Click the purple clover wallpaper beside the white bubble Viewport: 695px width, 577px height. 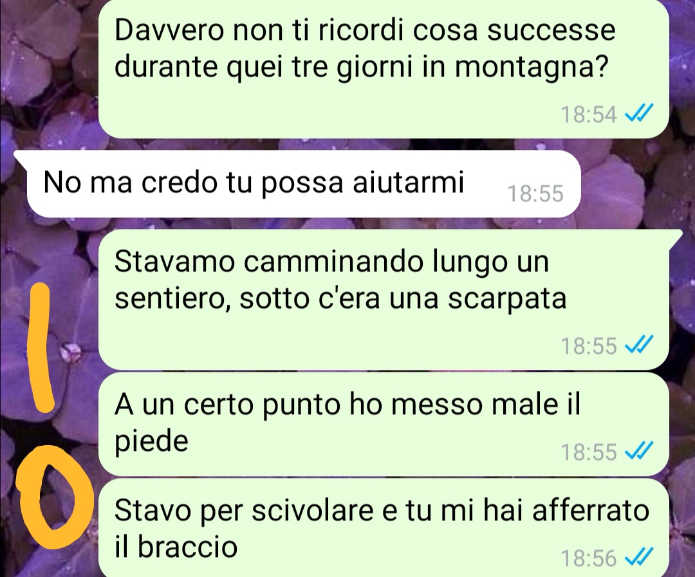coord(634,186)
